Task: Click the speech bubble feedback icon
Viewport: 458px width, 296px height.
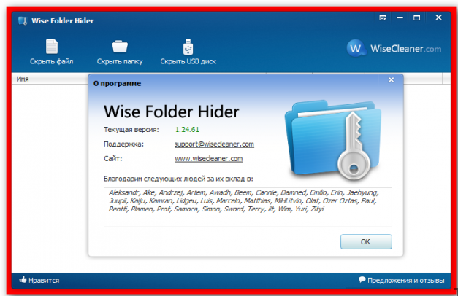Action: 362,280
